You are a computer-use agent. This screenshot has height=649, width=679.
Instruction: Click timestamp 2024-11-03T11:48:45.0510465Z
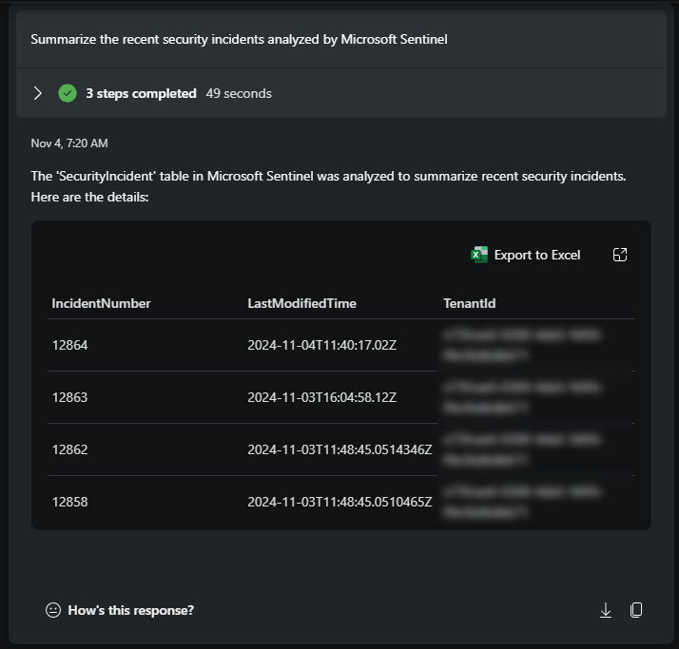tap(339, 502)
